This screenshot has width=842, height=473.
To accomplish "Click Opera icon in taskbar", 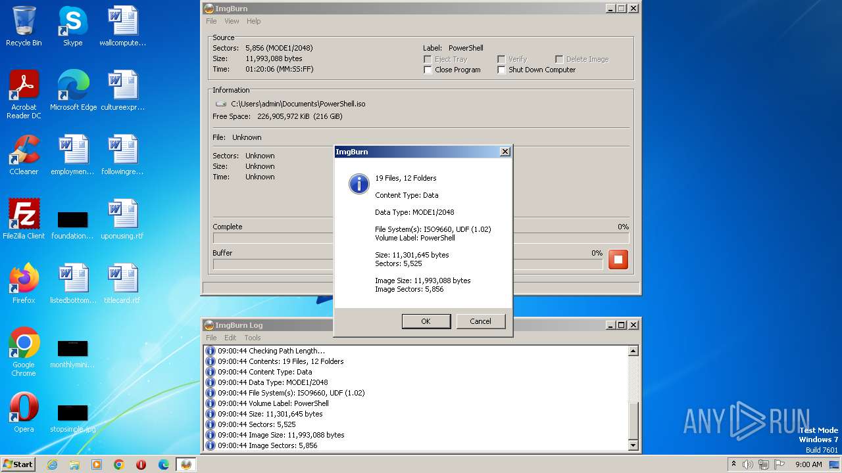I will point(141,464).
